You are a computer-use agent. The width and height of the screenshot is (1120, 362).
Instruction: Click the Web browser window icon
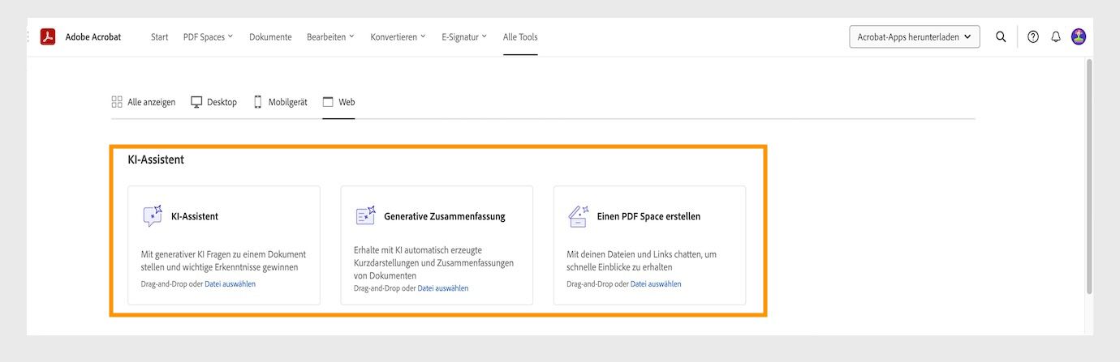(x=328, y=102)
